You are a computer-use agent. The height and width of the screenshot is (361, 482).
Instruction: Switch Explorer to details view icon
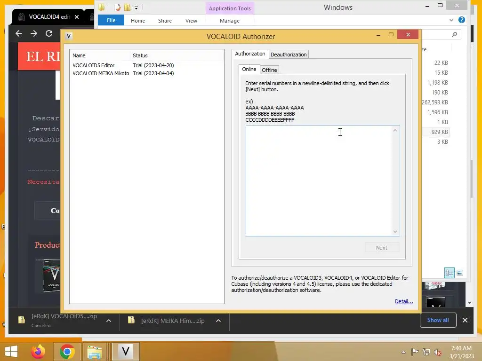pos(450,273)
